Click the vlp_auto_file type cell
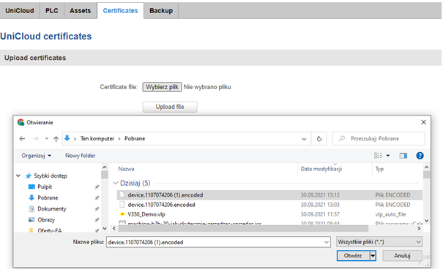 tap(390, 214)
